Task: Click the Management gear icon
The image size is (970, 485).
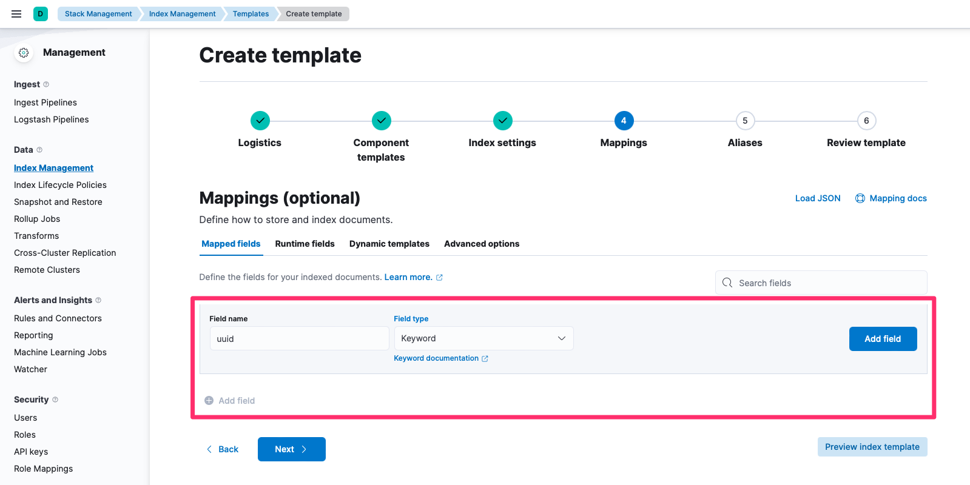Action: click(24, 53)
